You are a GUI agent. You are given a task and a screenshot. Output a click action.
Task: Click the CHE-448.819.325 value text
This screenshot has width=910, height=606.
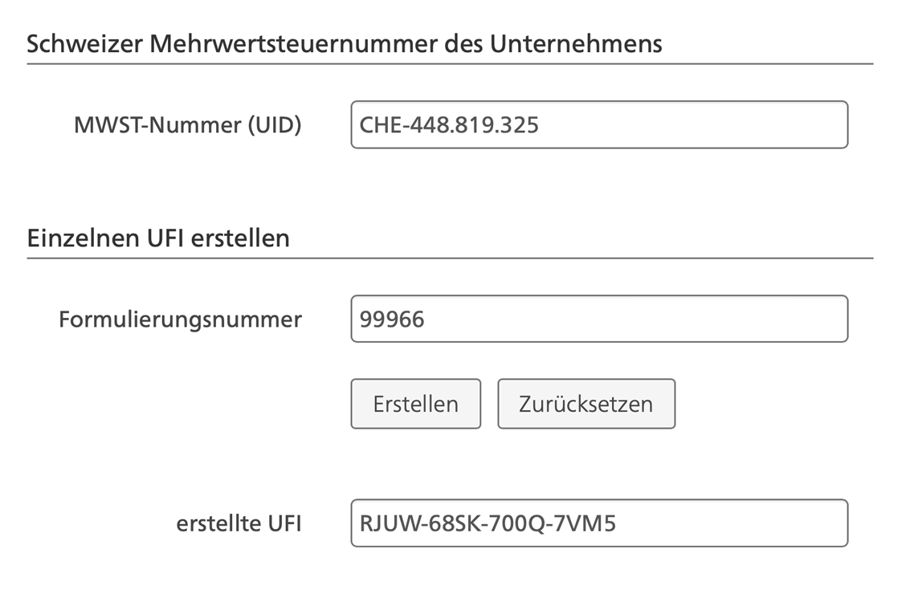(449, 125)
